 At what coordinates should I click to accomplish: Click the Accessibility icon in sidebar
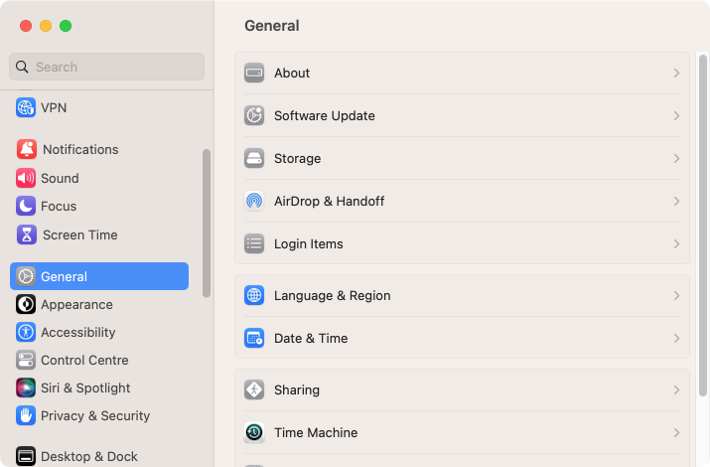point(26,333)
